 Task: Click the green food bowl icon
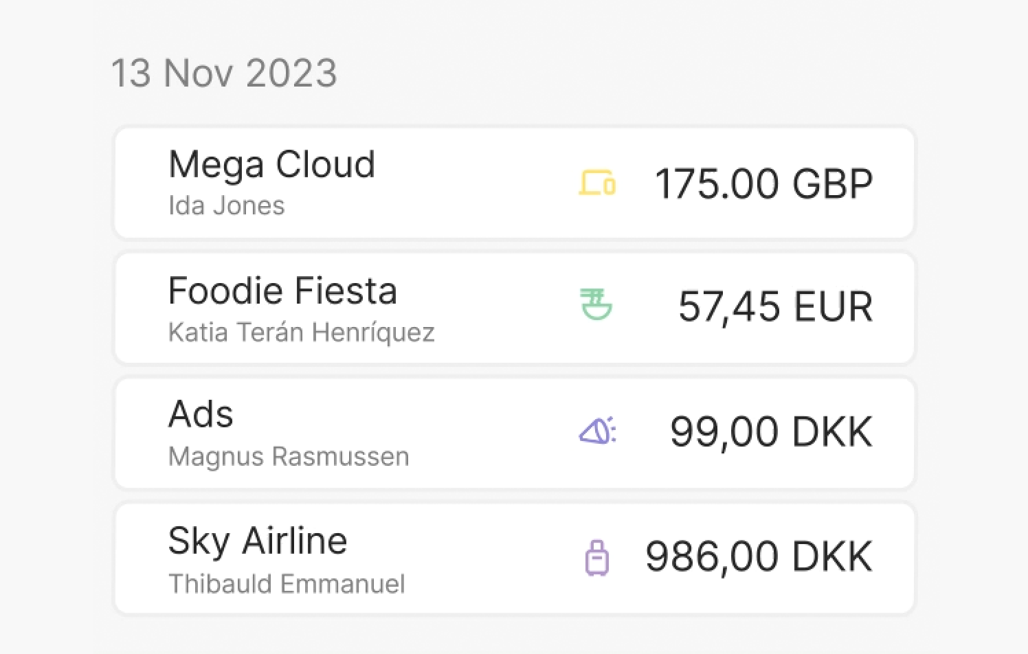596,306
